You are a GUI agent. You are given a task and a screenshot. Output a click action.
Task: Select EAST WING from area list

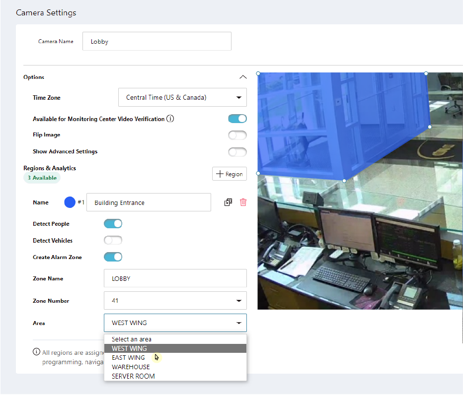128,358
